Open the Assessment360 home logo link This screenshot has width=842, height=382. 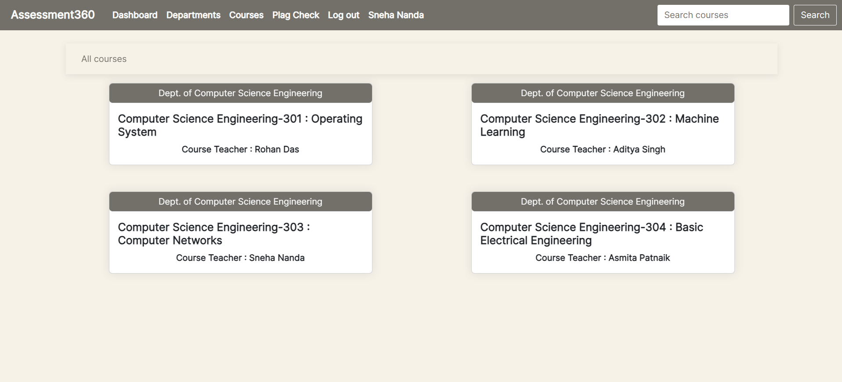point(53,15)
